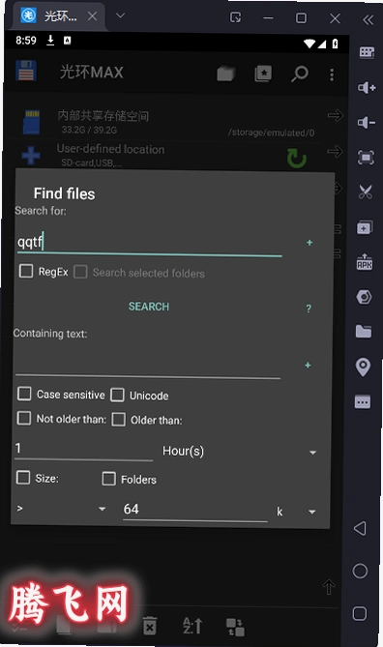Expand Containing text history plus button
The height and width of the screenshot is (647, 383).
[x=308, y=366]
